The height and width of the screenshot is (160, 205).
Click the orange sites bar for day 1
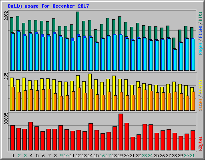point(13,99)
